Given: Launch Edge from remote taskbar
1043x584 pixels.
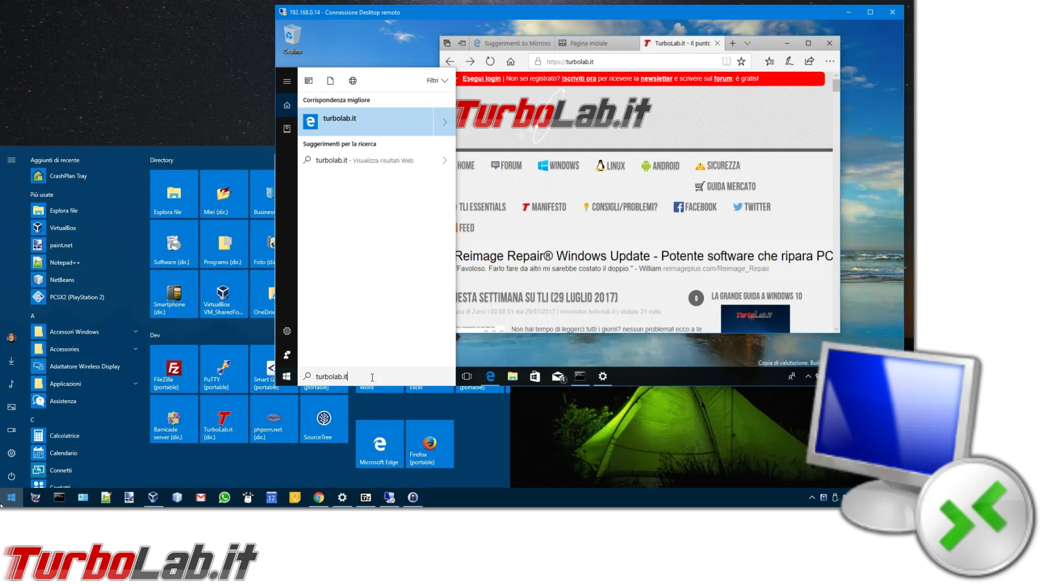Looking at the screenshot, I should (490, 376).
